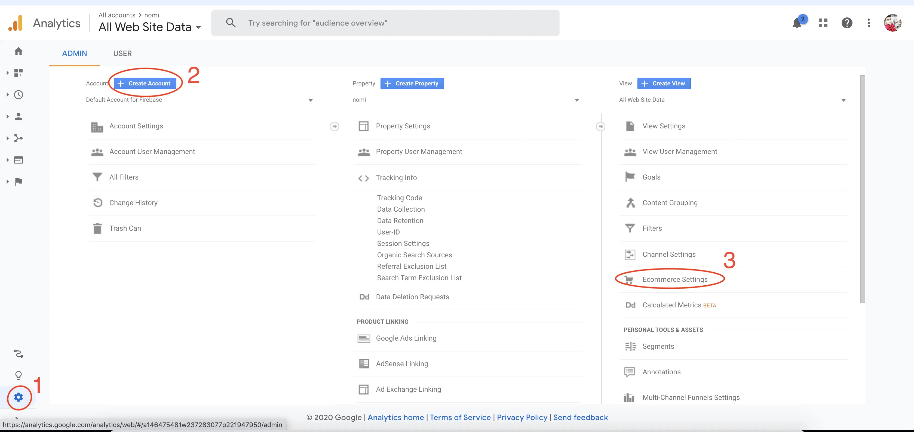Screen dimensions: 914x432
Task: Expand the Audience sidebar section
Action: [19, 116]
